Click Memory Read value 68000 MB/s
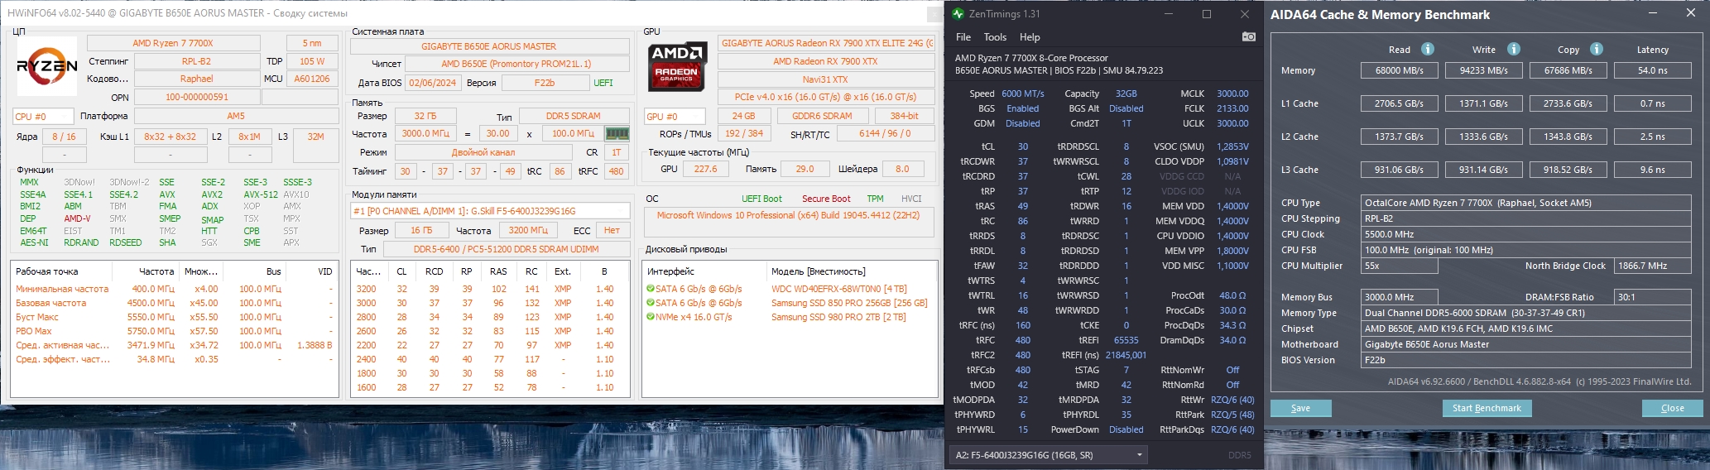Image resolution: width=1710 pixels, height=470 pixels. point(1400,70)
